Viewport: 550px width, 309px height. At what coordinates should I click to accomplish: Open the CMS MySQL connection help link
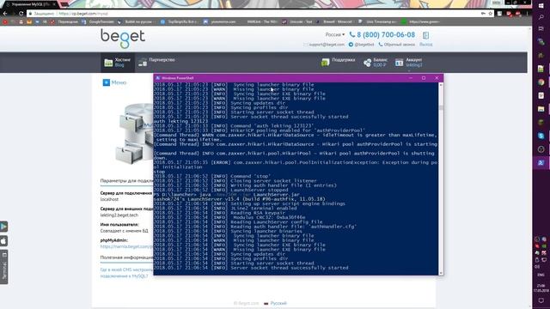[126, 273]
